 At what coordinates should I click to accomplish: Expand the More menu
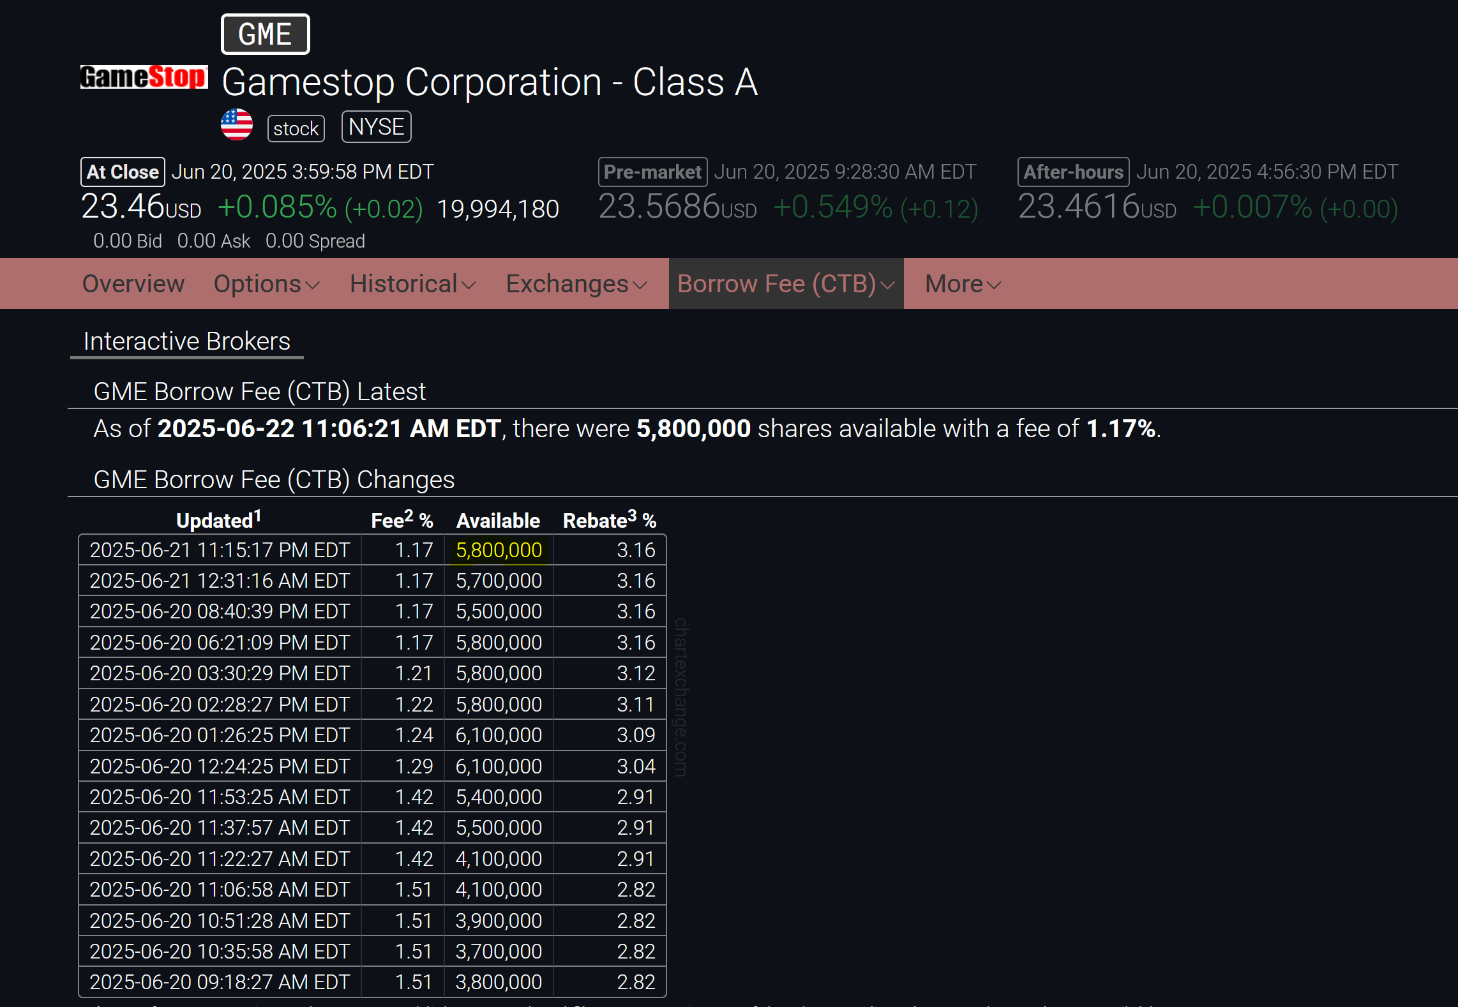(x=963, y=283)
